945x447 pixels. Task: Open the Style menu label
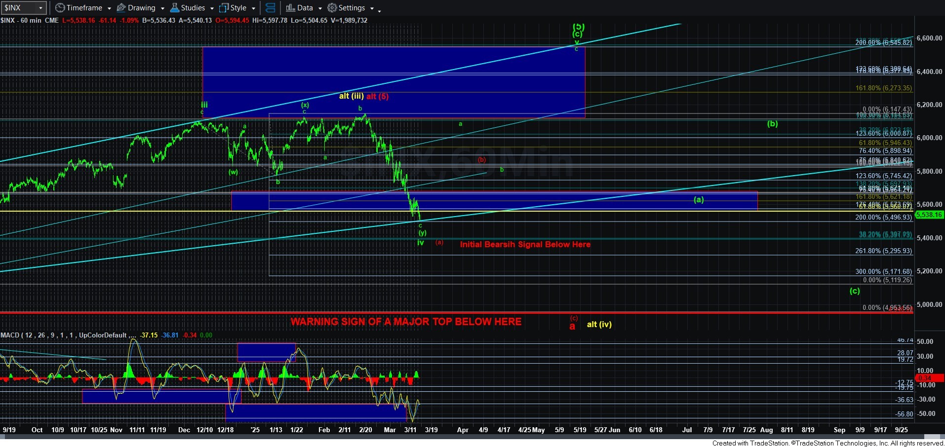238,8
